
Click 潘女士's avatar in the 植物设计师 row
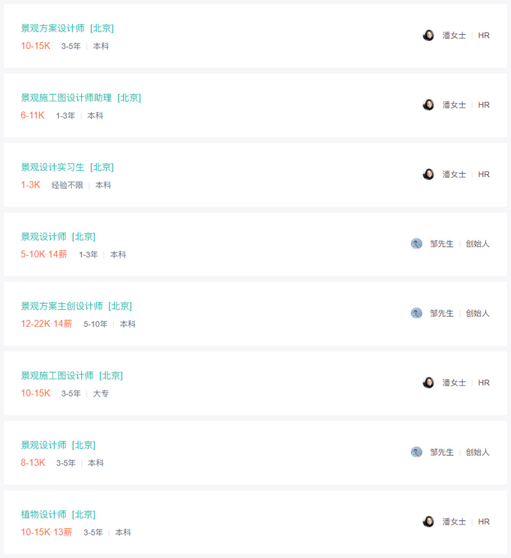click(428, 522)
